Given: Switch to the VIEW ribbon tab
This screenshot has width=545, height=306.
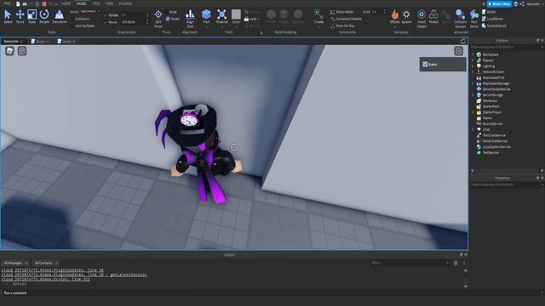Looking at the screenshot, I should pyautogui.click(x=110, y=3).
